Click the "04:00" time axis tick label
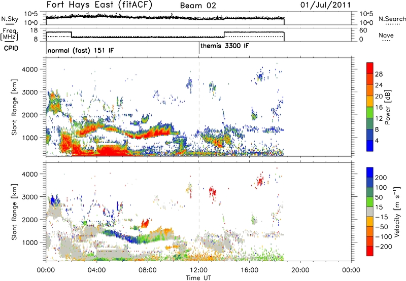406x281 pixels. (97, 270)
